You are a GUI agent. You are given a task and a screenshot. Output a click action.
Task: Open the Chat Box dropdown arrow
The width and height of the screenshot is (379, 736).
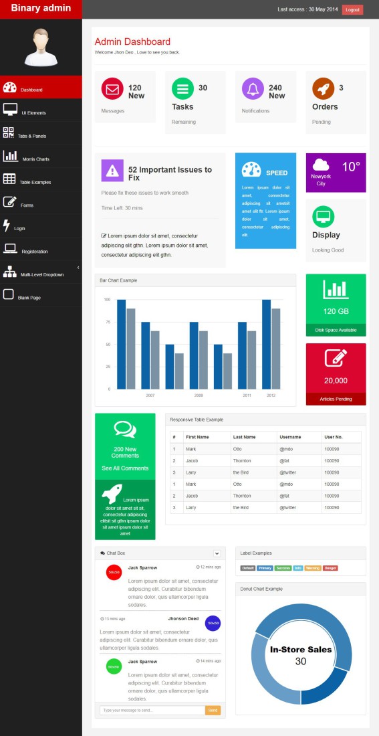pyautogui.click(x=217, y=553)
